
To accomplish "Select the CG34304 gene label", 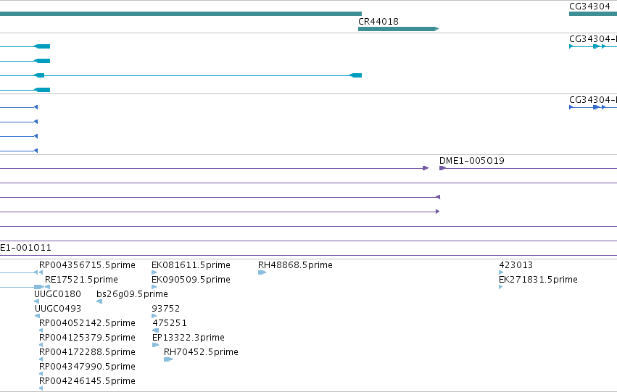I will 589,7.
